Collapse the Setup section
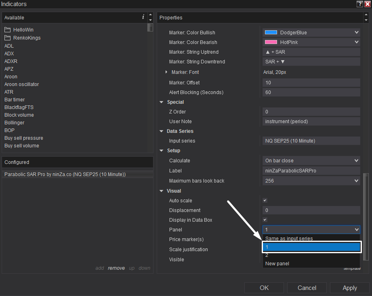 [162, 151]
